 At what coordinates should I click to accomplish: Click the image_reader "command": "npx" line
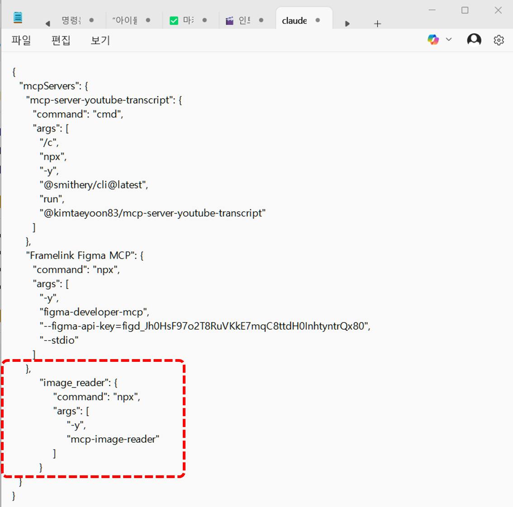(96, 397)
